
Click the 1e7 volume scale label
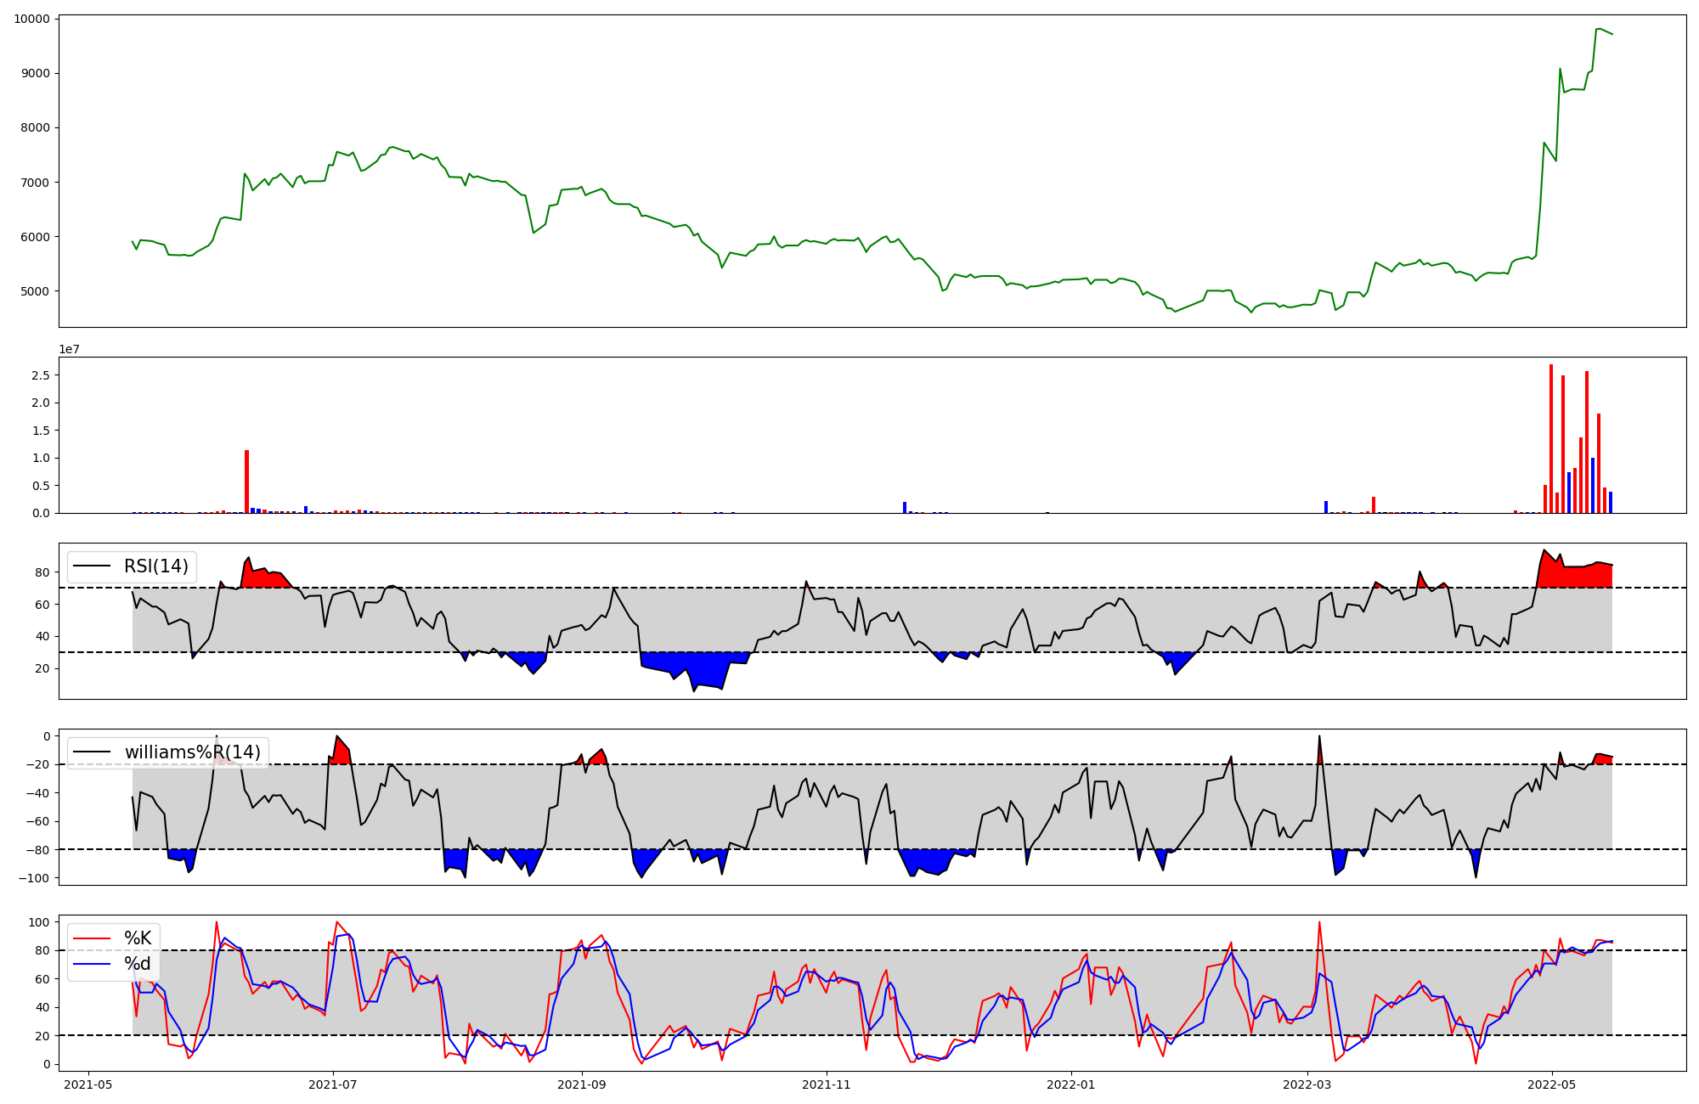70,350
